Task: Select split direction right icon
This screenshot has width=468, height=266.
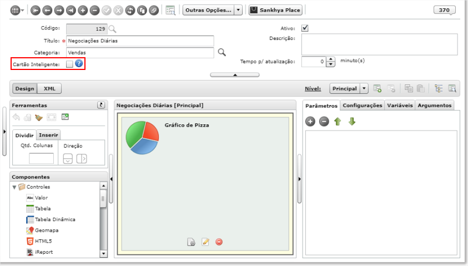Action: coord(82,158)
